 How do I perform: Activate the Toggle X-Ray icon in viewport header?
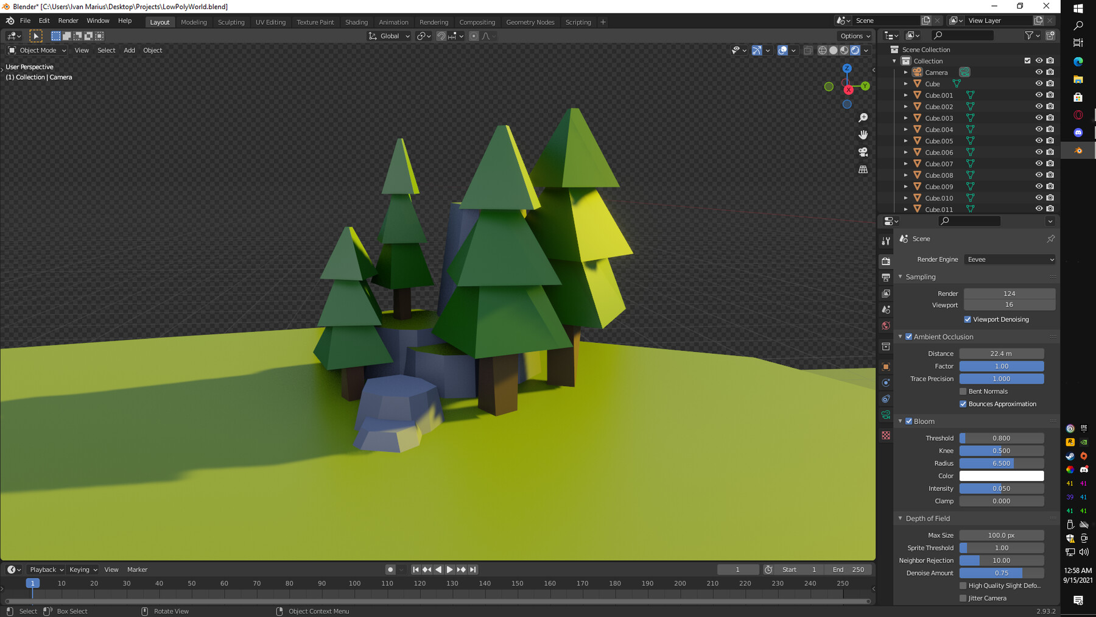(x=808, y=51)
